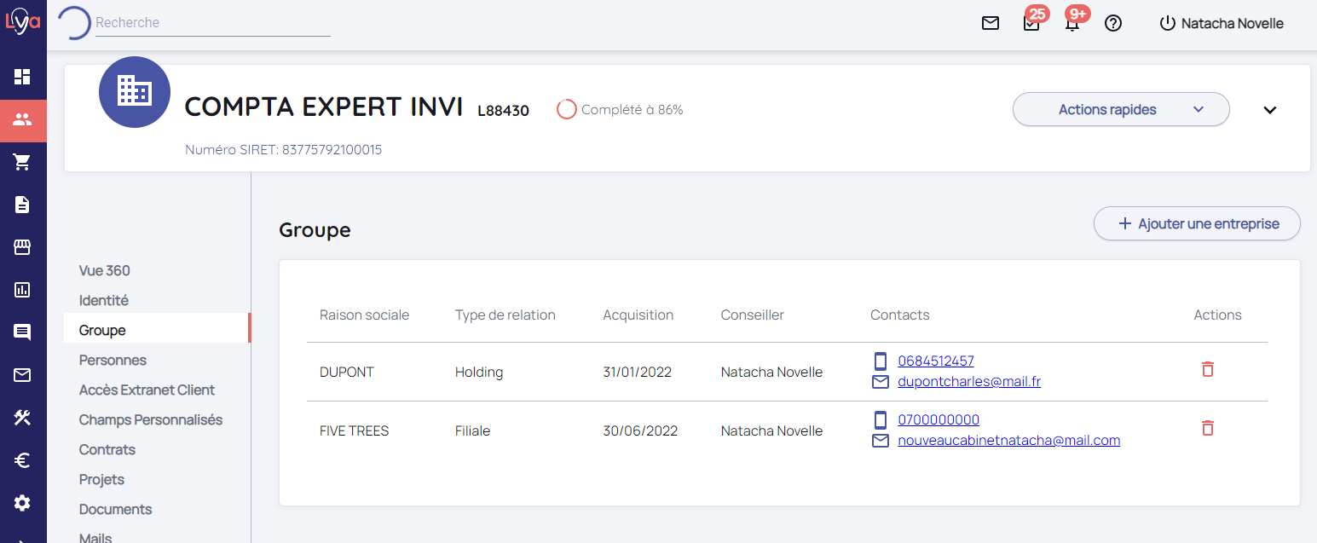The image size is (1317, 543).
Task: Delete the DUPONT row with trash icon
Action: pos(1207,369)
